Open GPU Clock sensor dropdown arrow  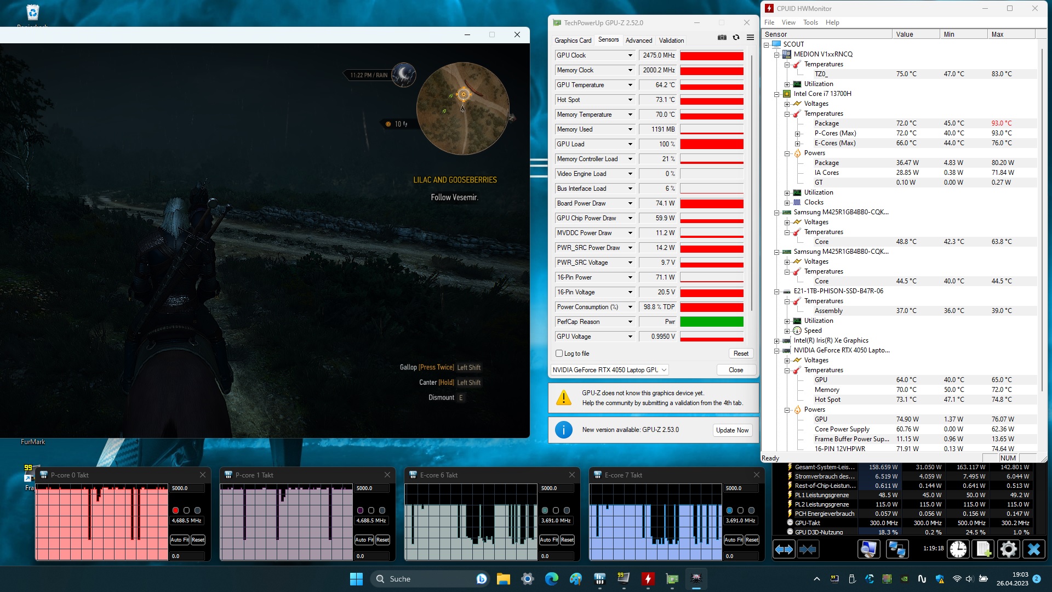[x=630, y=55]
